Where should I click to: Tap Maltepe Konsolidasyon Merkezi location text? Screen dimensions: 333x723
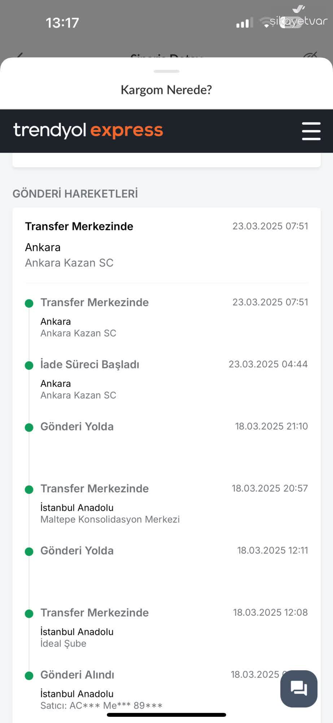pyautogui.click(x=110, y=519)
